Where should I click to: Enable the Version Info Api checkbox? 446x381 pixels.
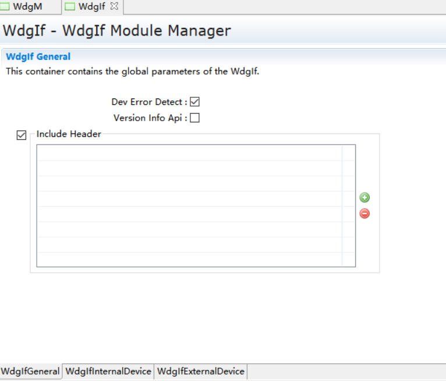tap(195, 118)
